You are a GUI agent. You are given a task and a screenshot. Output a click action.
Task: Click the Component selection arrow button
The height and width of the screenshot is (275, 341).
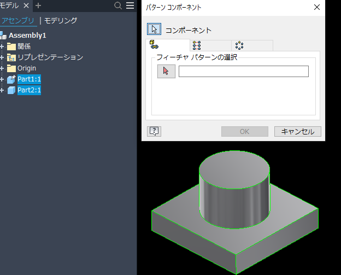tap(154, 29)
